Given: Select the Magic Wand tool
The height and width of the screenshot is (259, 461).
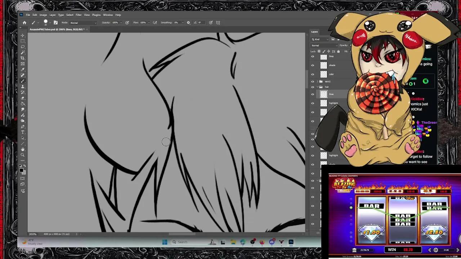Looking at the screenshot, I should tap(23, 53).
